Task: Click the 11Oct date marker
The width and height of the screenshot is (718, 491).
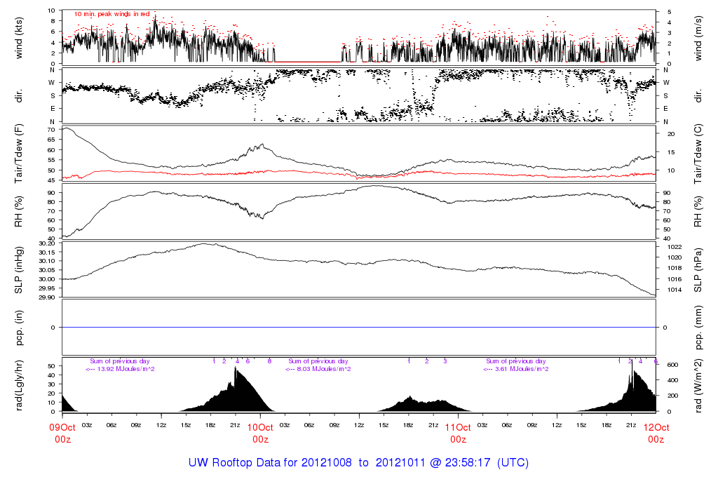Action: tap(458, 426)
